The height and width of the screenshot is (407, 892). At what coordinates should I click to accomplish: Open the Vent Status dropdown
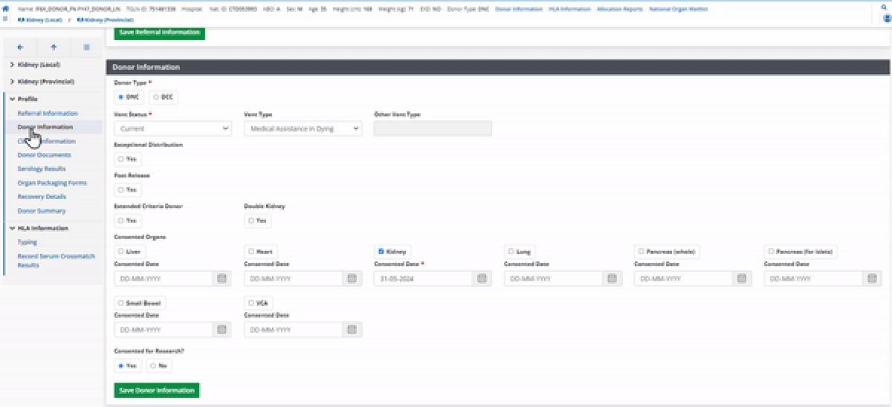172,128
